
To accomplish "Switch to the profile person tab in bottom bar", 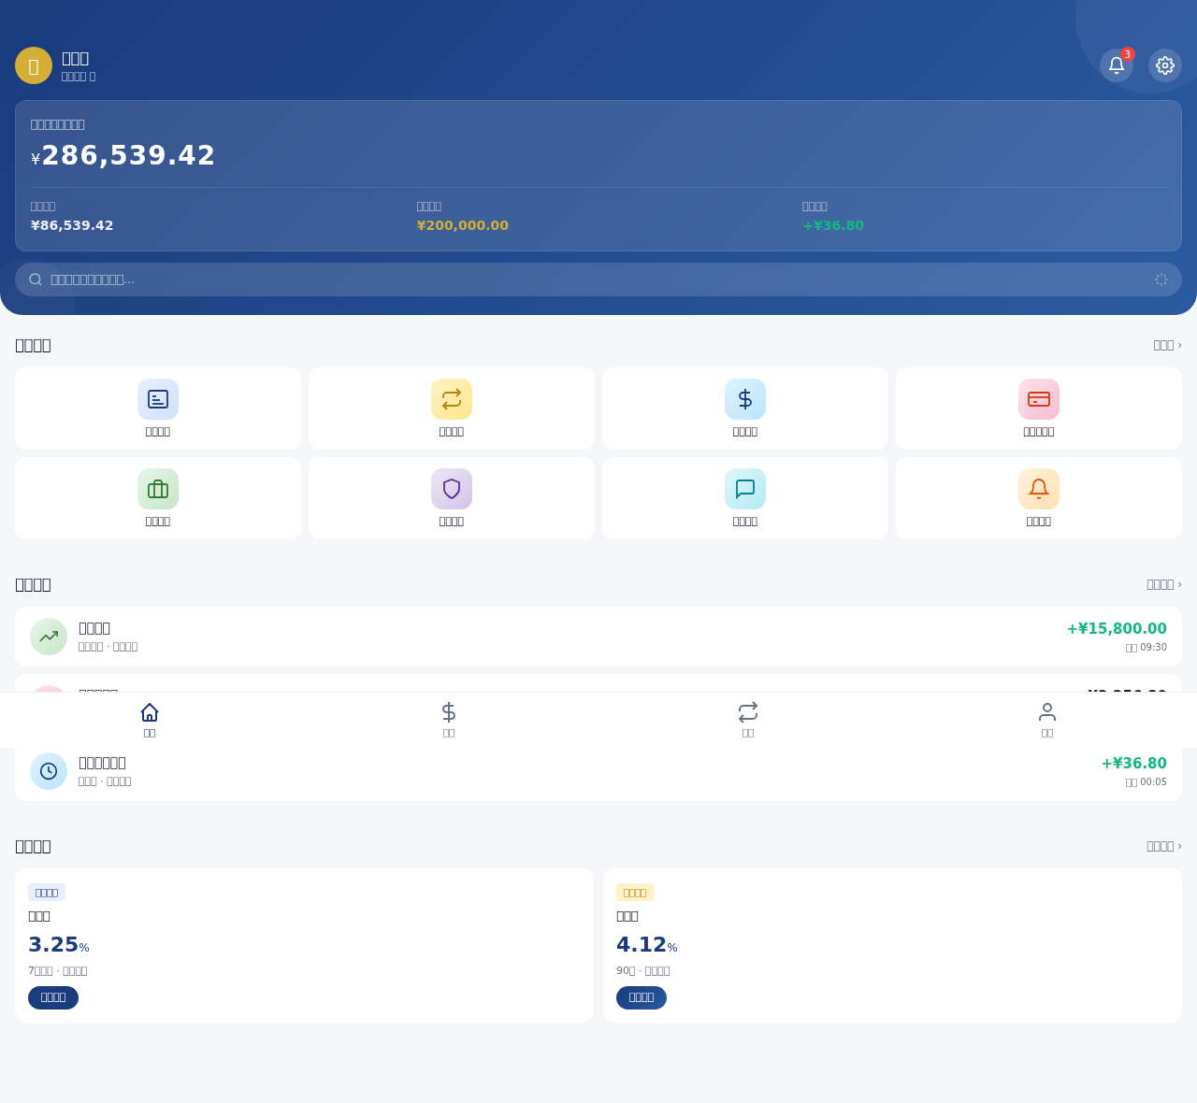I will coord(1047,720).
